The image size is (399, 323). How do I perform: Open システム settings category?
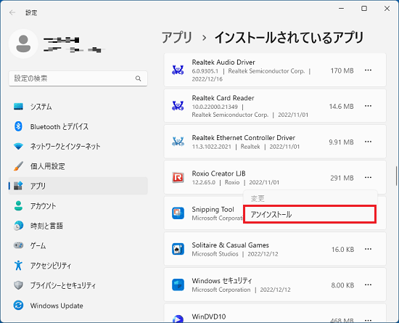[x=78, y=107]
